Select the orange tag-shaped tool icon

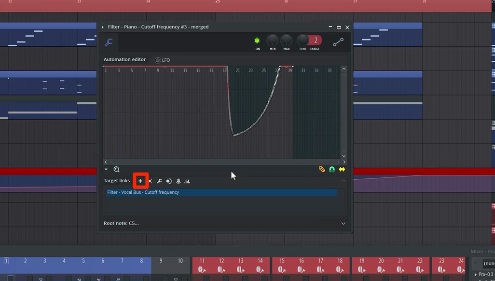(x=322, y=169)
